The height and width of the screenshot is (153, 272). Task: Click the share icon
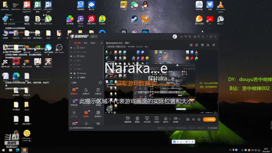pyautogui.click(x=214, y=45)
